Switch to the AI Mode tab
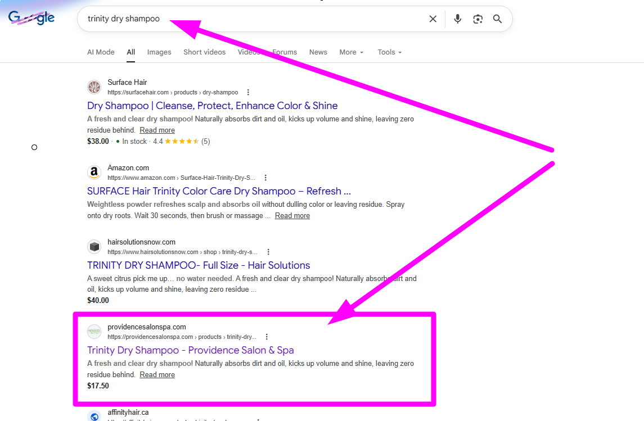The width and height of the screenshot is (644, 421). point(101,52)
